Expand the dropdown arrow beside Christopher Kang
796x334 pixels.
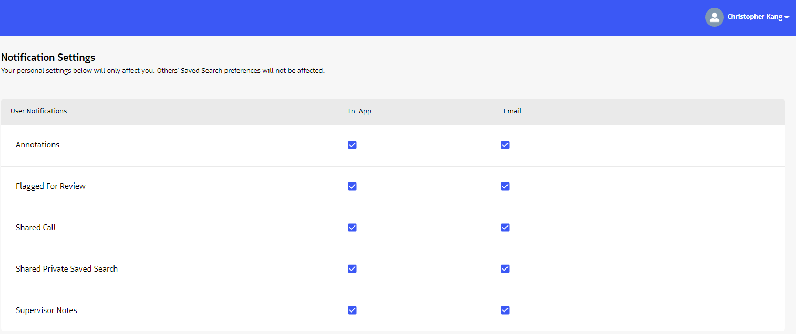pyautogui.click(x=787, y=18)
